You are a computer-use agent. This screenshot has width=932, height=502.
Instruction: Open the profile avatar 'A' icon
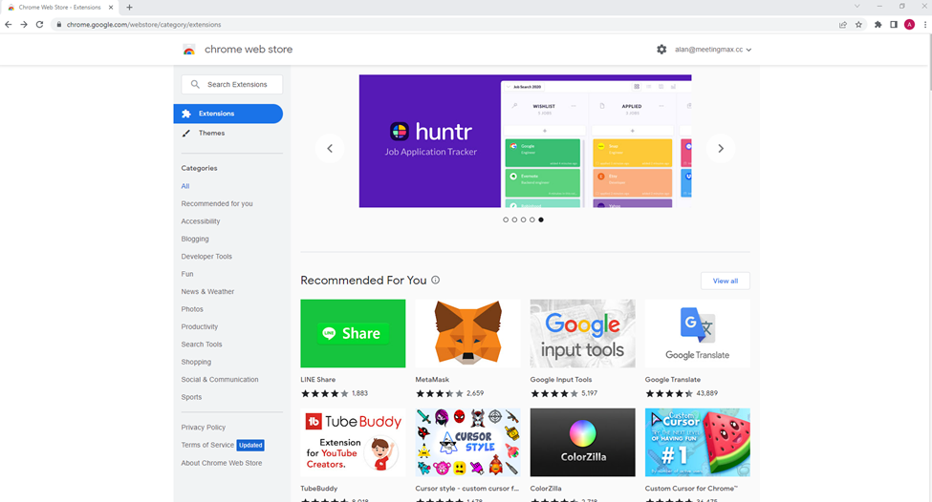[909, 24]
